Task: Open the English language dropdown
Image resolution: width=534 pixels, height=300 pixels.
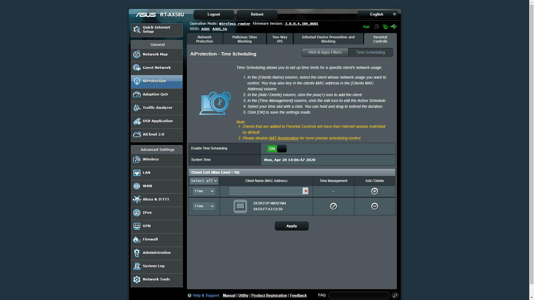Action: tap(378, 14)
